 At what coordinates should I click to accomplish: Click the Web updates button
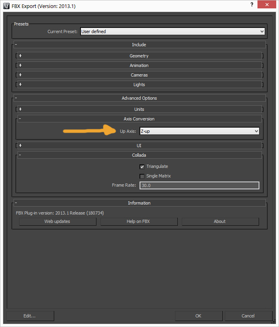57,221
